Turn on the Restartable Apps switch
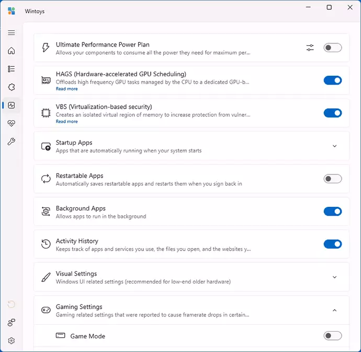Image resolution: width=361 pixels, height=352 pixels. point(332,179)
